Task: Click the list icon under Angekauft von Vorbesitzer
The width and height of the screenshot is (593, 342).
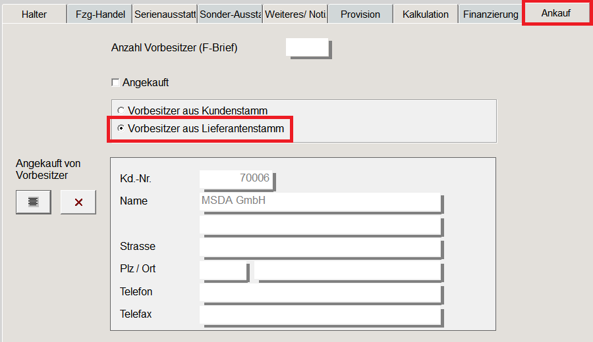Action: (33, 202)
